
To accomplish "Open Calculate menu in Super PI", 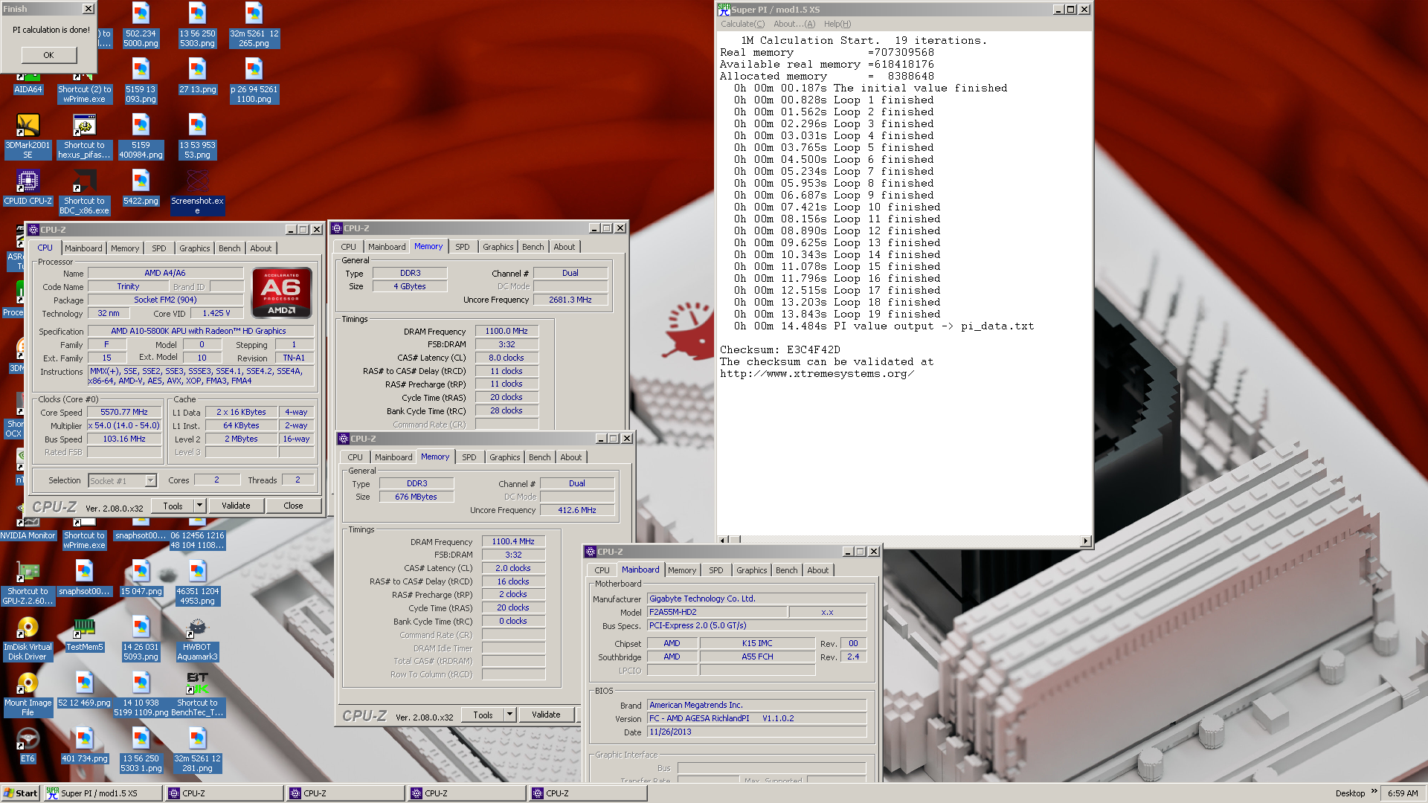I will click(742, 24).
